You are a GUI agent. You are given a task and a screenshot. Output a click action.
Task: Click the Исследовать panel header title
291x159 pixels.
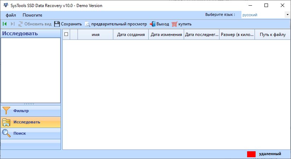coord(20,33)
